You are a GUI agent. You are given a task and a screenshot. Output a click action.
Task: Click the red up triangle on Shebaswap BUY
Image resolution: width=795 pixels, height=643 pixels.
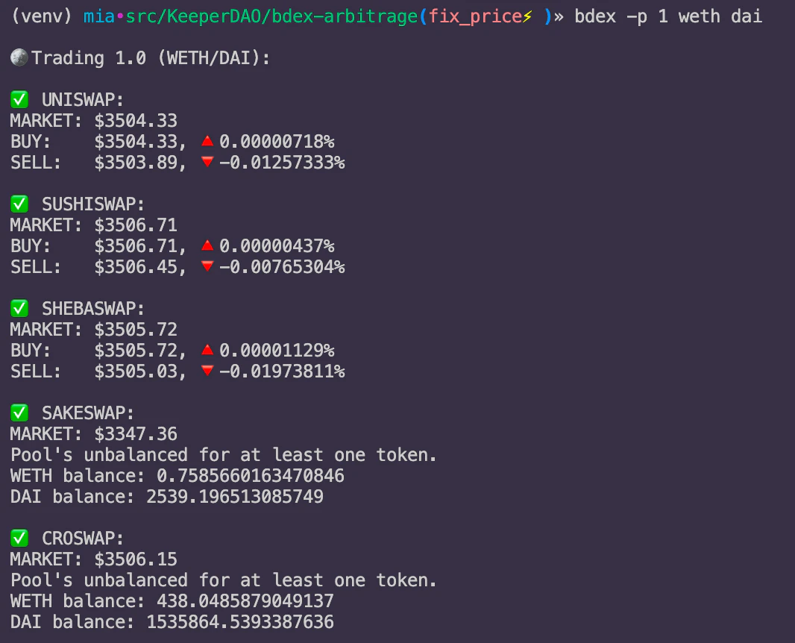coord(207,349)
